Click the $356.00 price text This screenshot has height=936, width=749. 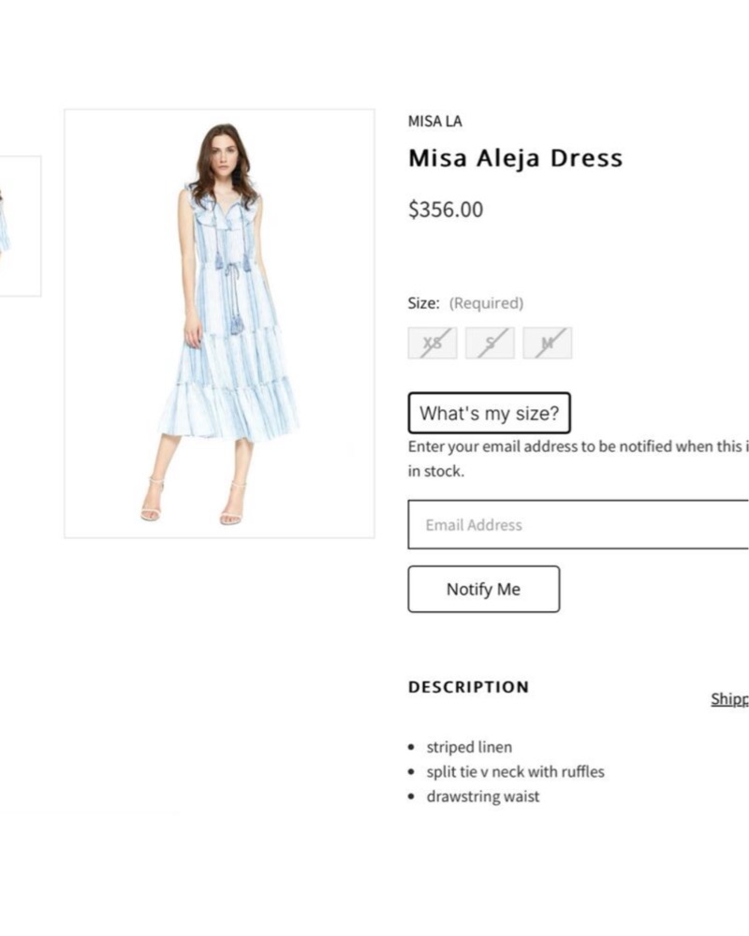(446, 210)
